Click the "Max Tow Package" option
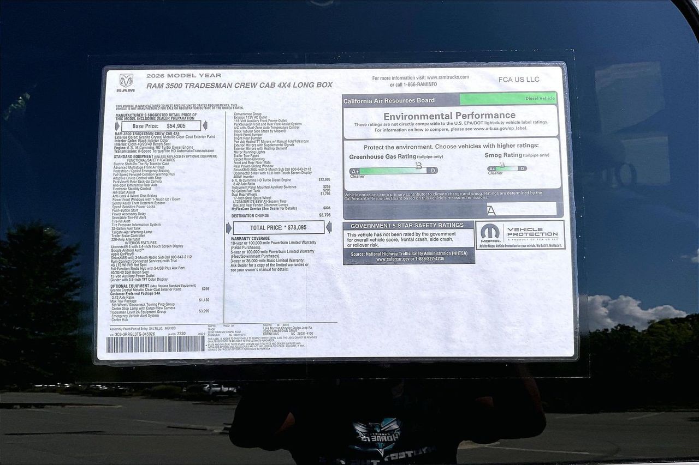This screenshot has width=699, height=465. click(x=123, y=300)
